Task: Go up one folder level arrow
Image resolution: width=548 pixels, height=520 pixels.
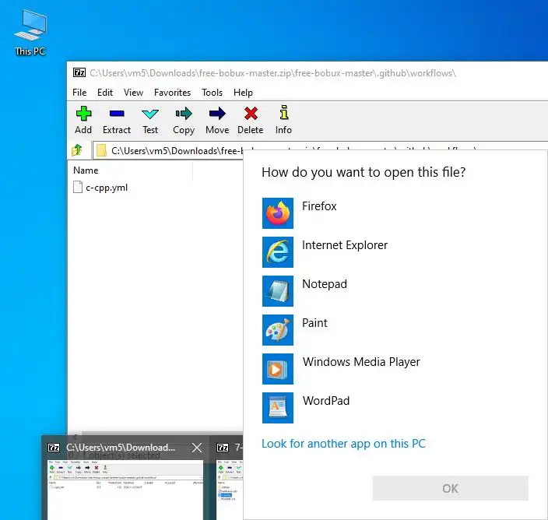Action: point(77,150)
